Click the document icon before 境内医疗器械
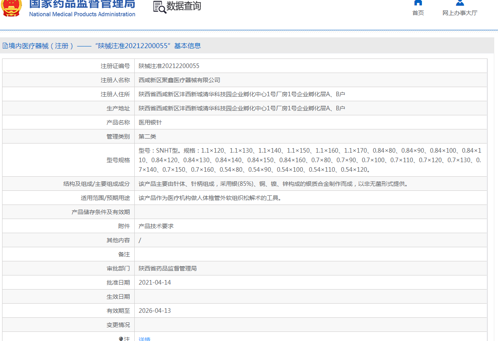Image resolution: width=498 pixels, height=341 pixels. pos(5,46)
